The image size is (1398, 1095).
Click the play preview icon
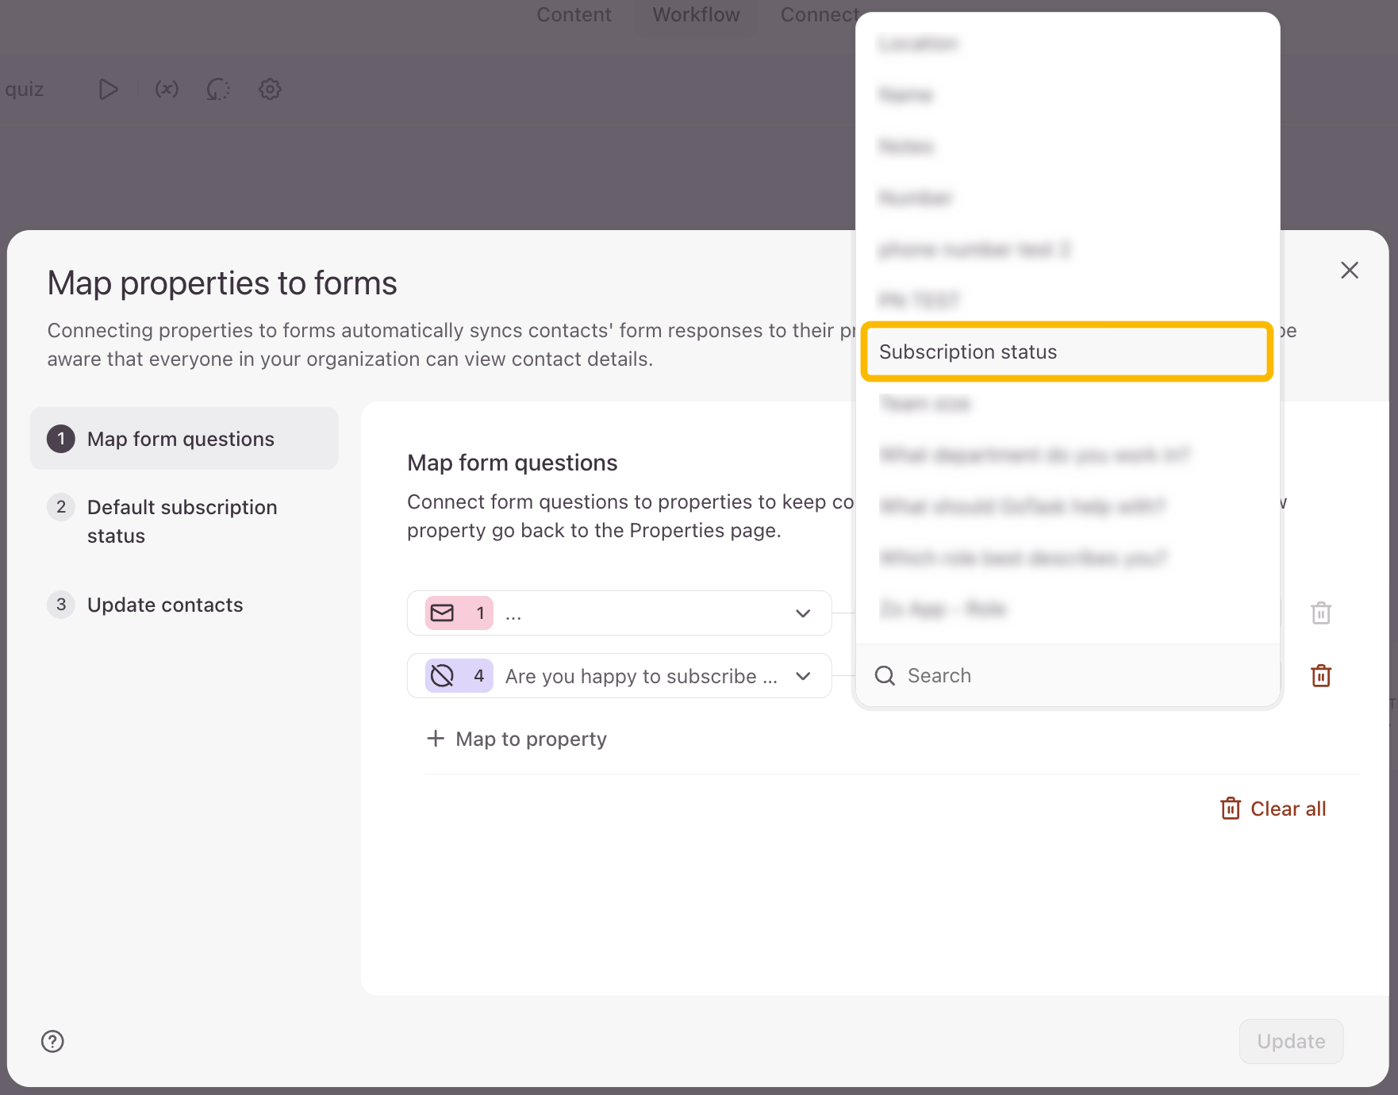click(x=108, y=90)
